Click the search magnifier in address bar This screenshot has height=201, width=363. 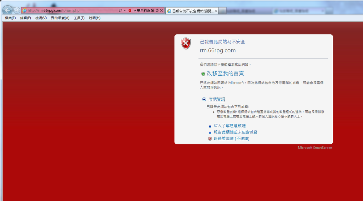120,10
